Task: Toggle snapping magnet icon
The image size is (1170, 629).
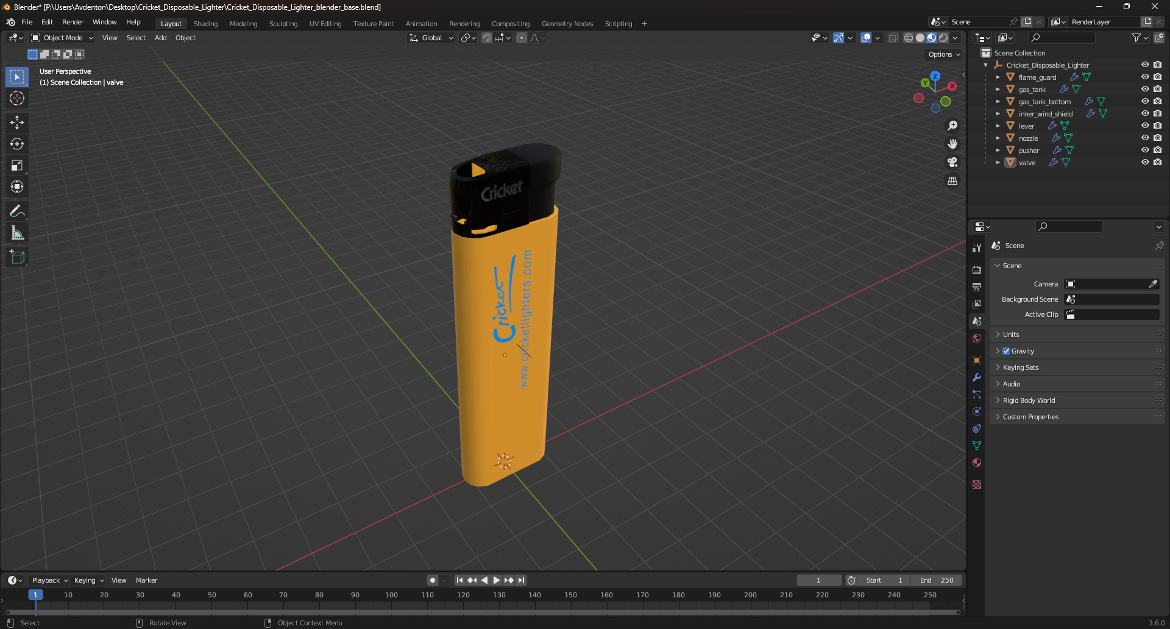Action: point(486,38)
